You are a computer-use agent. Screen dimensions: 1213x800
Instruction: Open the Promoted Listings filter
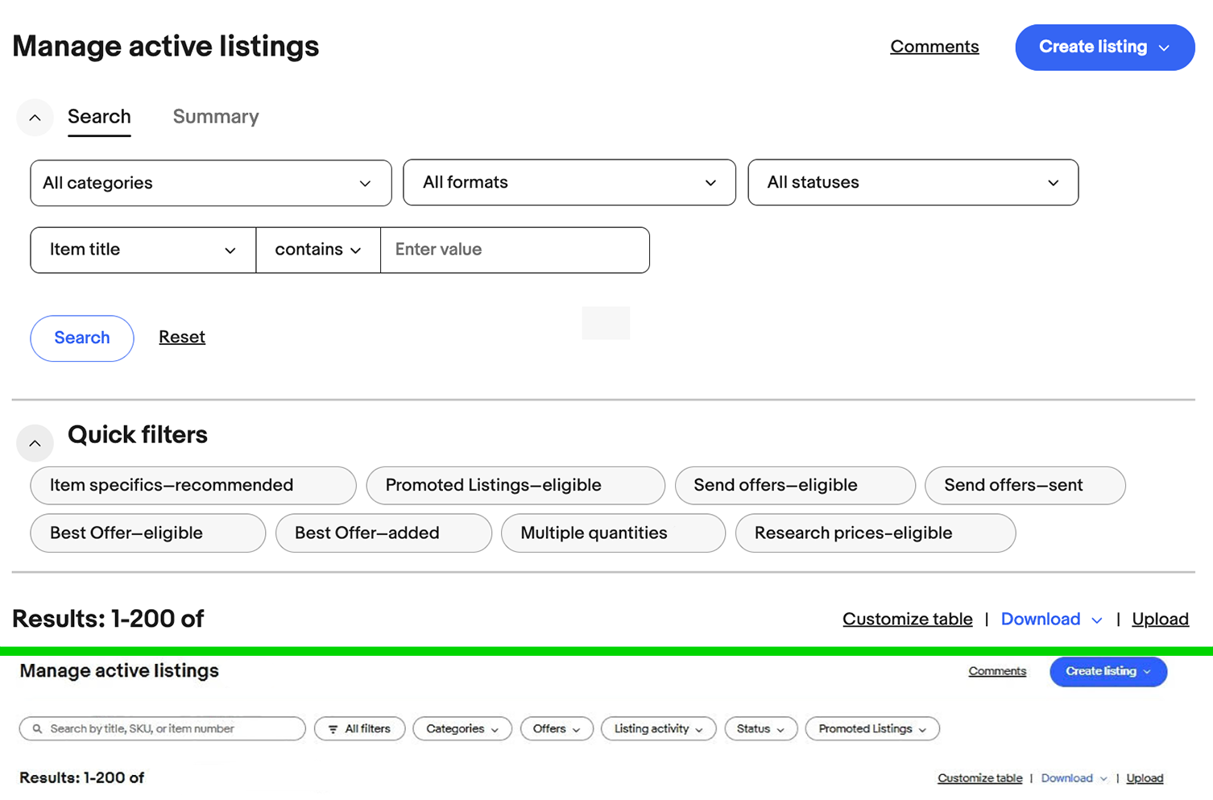[871, 729]
